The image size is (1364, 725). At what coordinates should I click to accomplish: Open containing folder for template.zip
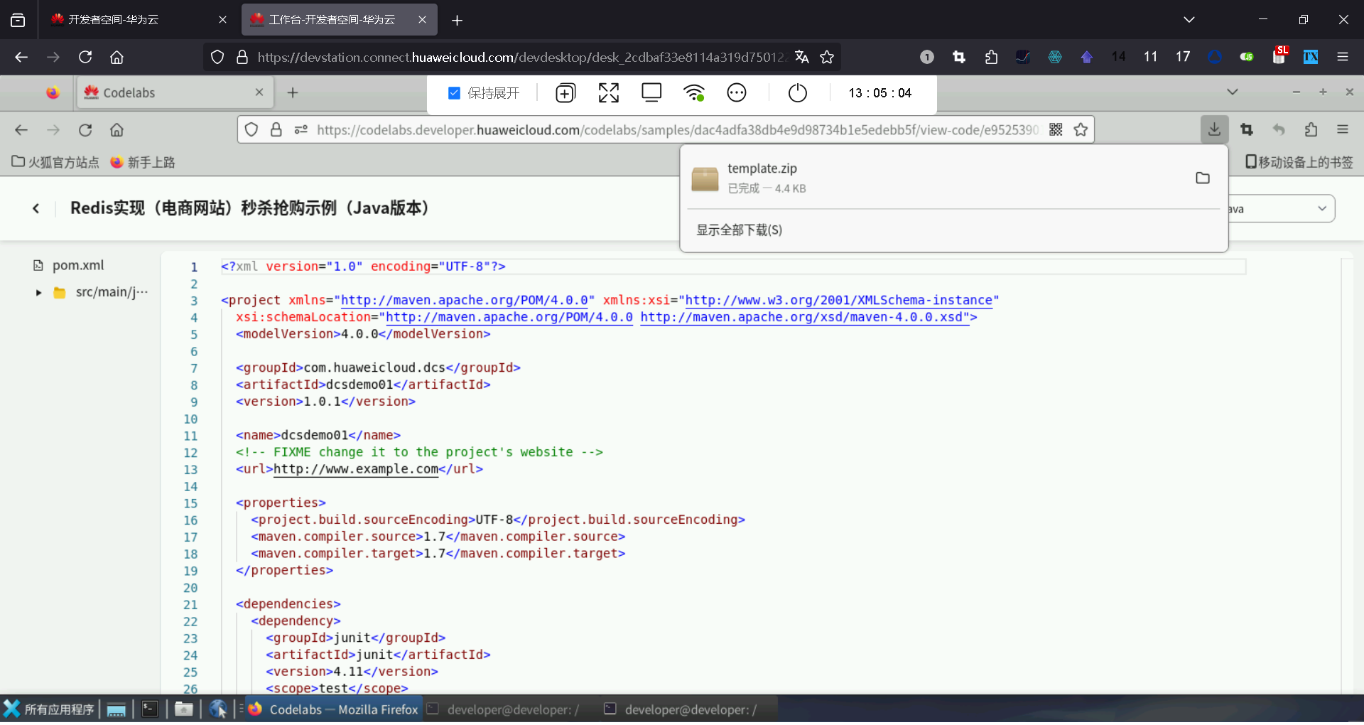tap(1202, 178)
